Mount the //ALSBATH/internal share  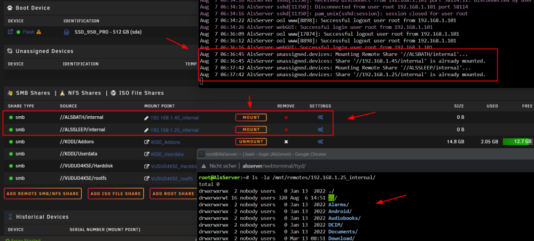[251, 117]
